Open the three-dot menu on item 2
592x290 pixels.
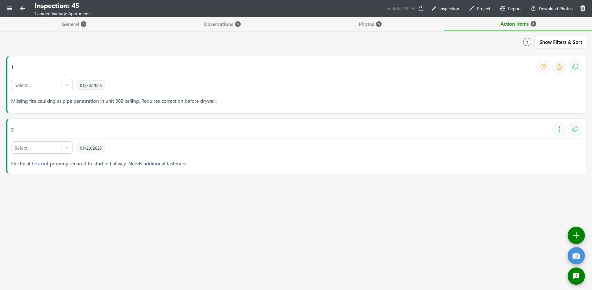coord(559,129)
